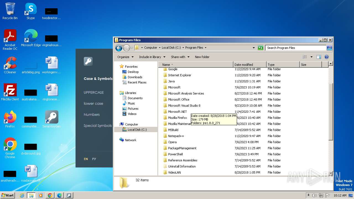
Task: Open Serial KeyGen desktop shortcut
Action: coord(51,119)
